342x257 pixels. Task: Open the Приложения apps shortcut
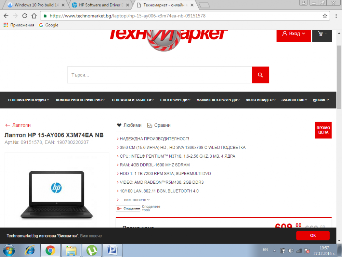click(x=19, y=25)
